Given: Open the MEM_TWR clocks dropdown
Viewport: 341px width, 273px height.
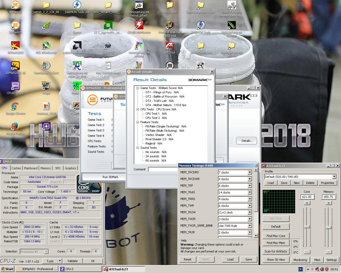Looking at the screenshot, I should pos(250,206).
